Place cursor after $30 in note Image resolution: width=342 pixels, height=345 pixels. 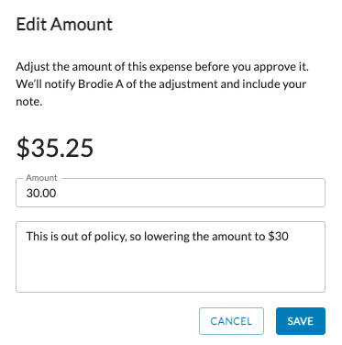289,237
